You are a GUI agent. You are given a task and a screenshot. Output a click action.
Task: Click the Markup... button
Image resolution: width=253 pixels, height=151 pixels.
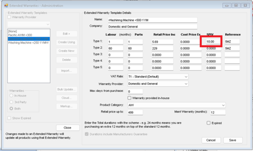[67, 106]
